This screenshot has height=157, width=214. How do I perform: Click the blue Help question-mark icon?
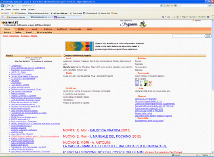click(x=208, y=17)
